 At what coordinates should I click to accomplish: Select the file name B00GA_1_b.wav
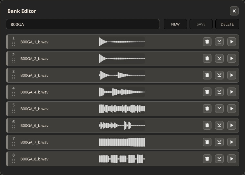(34, 42)
